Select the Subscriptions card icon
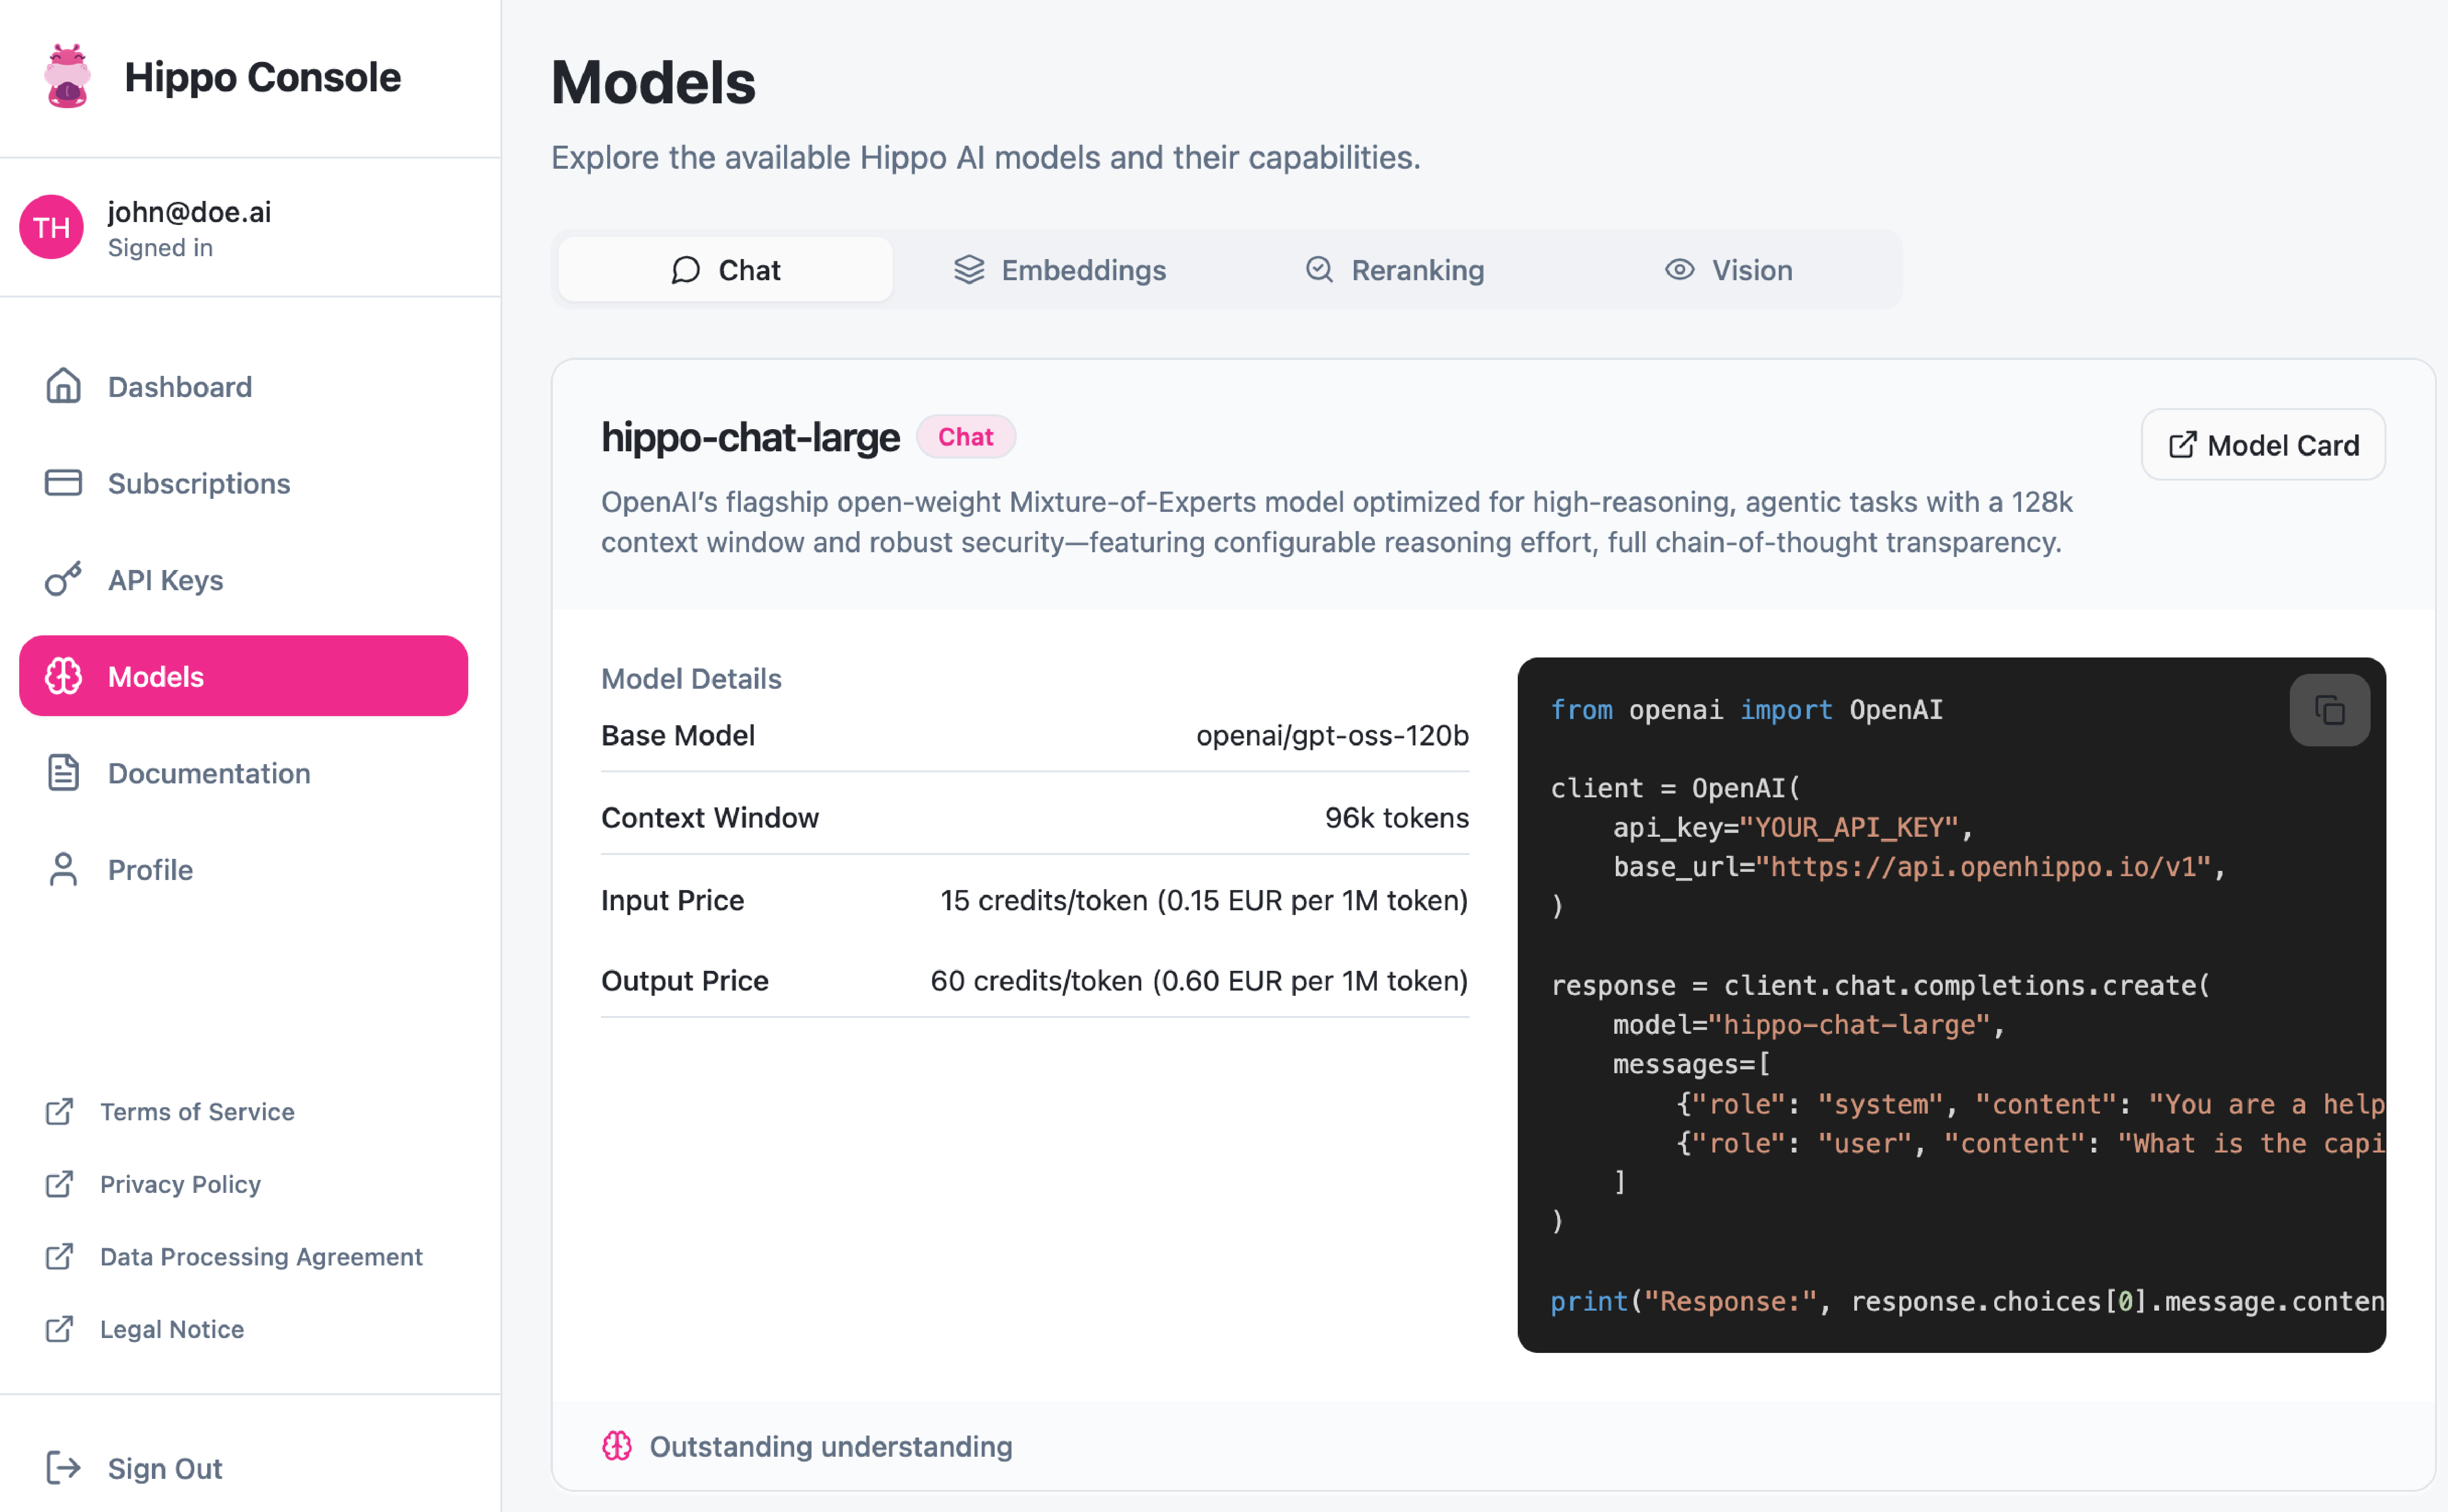The image size is (2448, 1512). [63, 483]
